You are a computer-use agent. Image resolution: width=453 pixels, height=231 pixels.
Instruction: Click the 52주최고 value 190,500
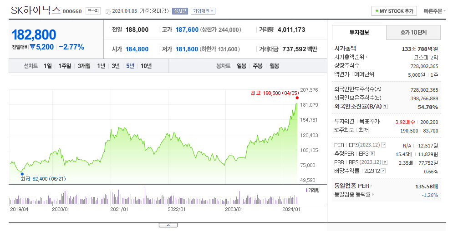pos(409,131)
